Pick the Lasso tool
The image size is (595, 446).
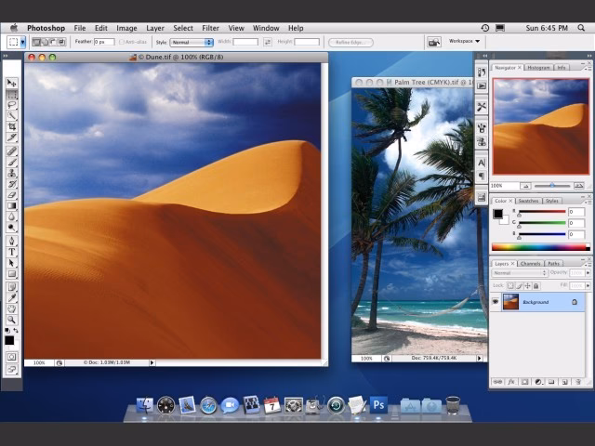pyautogui.click(x=12, y=105)
